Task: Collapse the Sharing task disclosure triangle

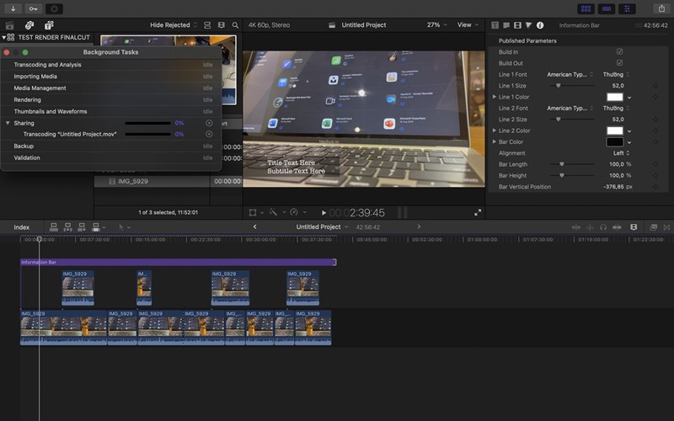Action: pyautogui.click(x=8, y=123)
